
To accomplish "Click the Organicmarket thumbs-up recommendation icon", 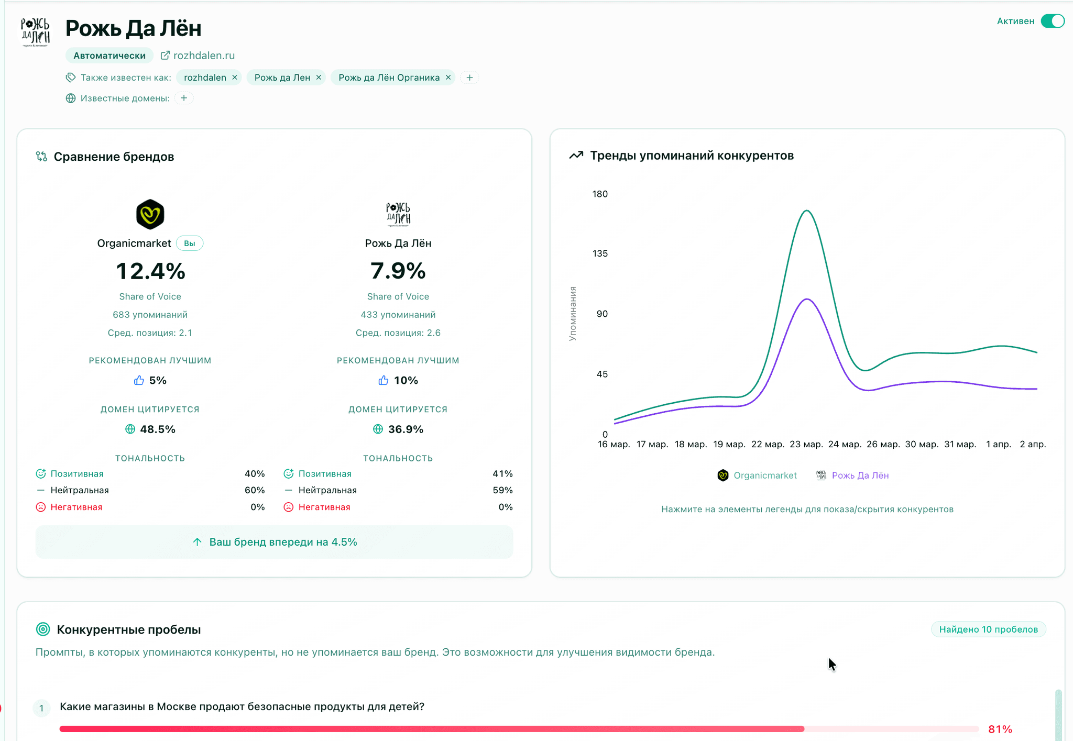I will pyautogui.click(x=139, y=380).
